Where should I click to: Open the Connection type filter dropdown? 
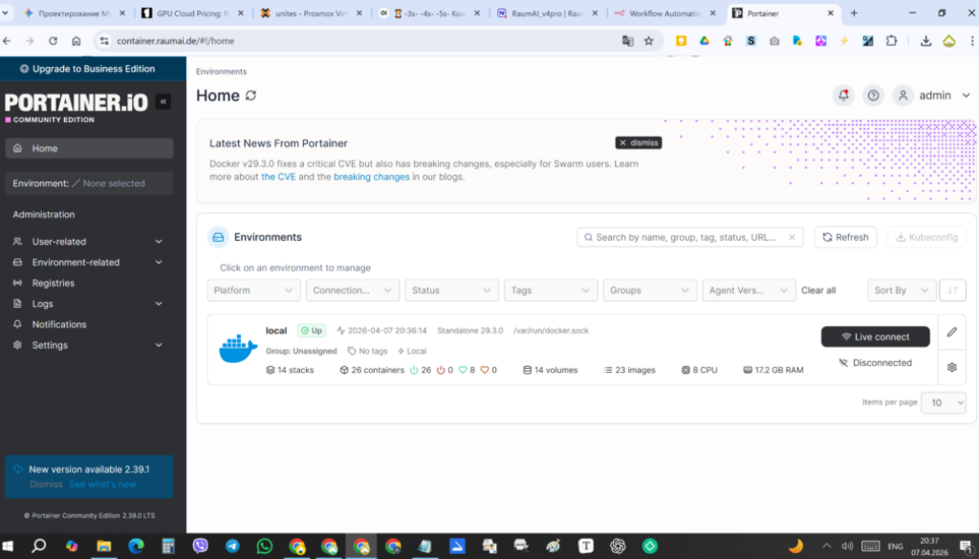(352, 290)
